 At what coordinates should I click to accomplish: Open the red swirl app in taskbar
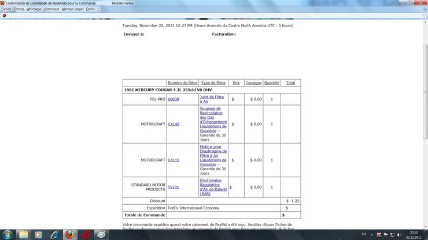[86, 235]
